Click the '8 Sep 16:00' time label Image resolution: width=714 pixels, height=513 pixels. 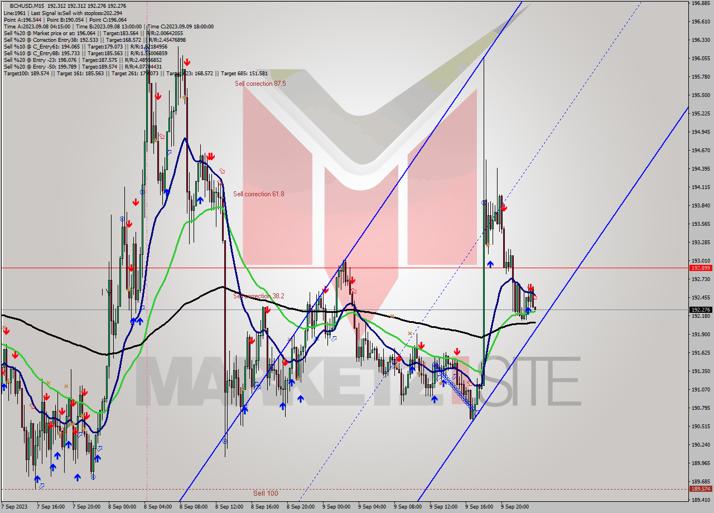pyautogui.click(x=266, y=507)
